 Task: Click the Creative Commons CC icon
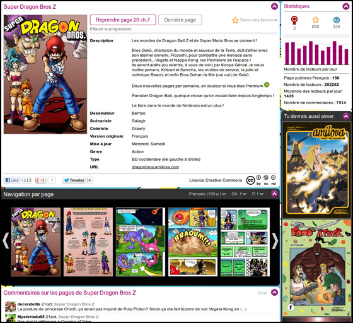click(x=250, y=180)
